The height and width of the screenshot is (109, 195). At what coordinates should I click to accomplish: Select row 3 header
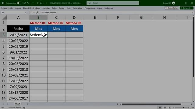point(3,35)
